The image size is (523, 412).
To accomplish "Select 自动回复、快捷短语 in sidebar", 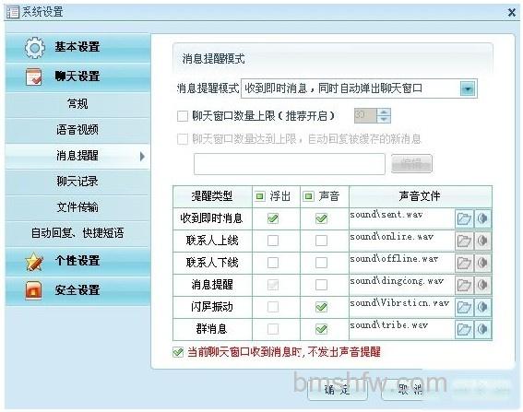I will (77, 233).
